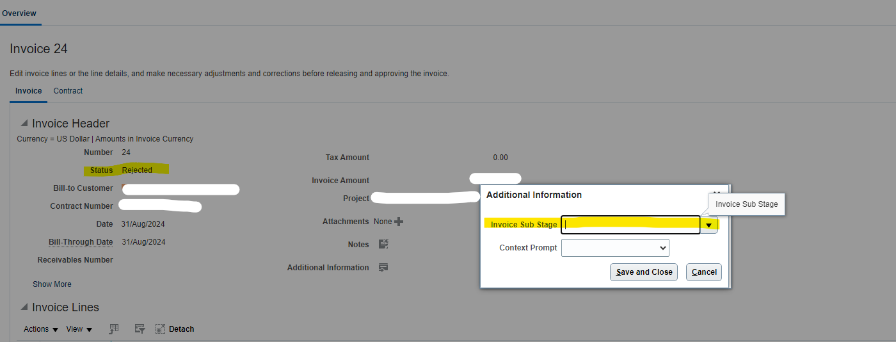Click the Tax Amount 0.00 value
The image size is (896, 342).
(x=500, y=158)
